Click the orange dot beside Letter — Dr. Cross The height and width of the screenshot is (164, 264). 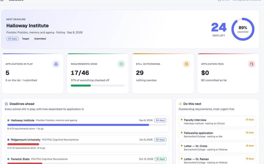(182, 146)
